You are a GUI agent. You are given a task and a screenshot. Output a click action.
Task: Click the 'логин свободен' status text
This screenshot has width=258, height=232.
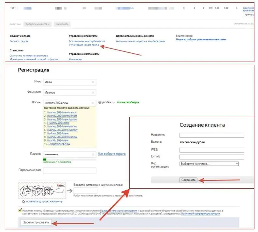coord(128,102)
